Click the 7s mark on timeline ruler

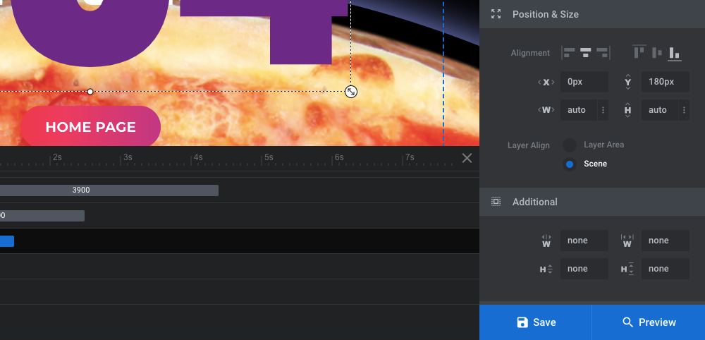coord(410,157)
